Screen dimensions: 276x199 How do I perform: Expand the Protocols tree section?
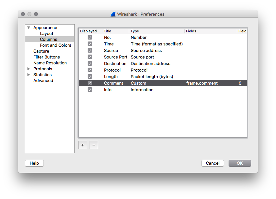coord(29,69)
